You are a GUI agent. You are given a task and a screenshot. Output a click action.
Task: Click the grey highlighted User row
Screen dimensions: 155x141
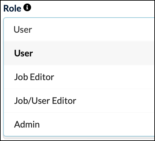[x=79, y=53]
